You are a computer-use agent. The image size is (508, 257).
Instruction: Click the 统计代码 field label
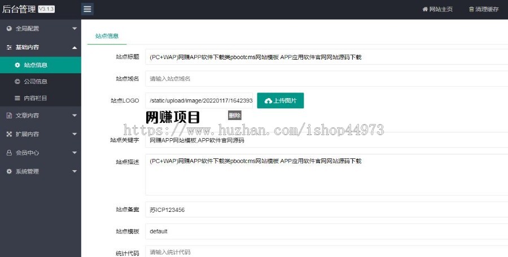point(128,253)
